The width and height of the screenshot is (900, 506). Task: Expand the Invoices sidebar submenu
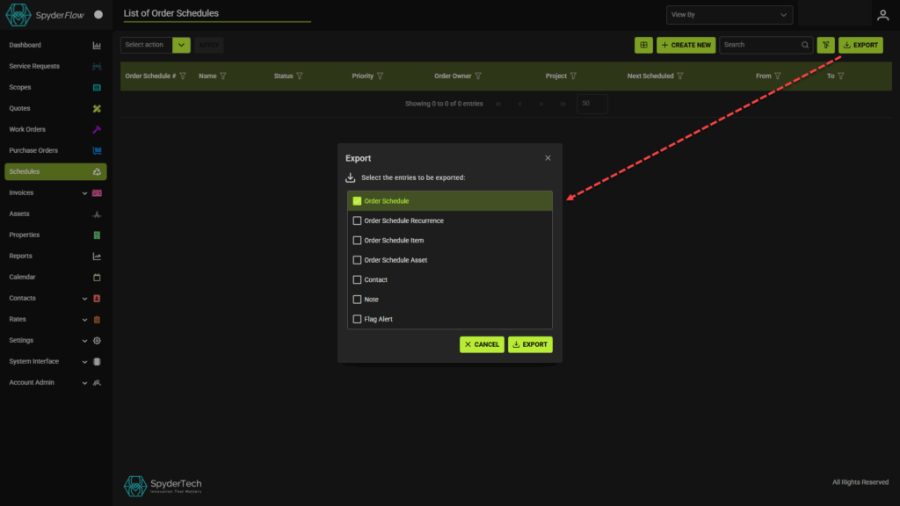click(85, 193)
